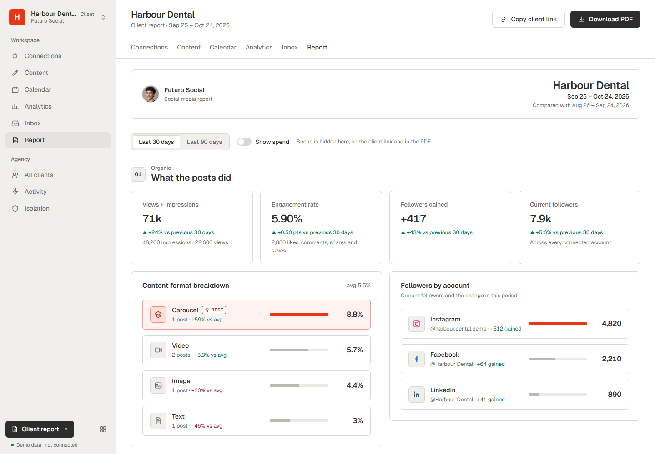Open All clients in Agency section
The height and width of the screenshot is (454, 655).
pyautogui.click(x=58, y=175)
